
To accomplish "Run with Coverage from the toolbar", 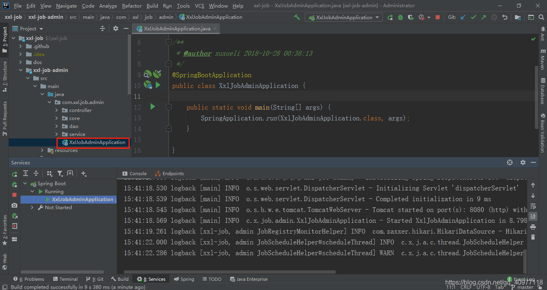I will coord(410,17).
